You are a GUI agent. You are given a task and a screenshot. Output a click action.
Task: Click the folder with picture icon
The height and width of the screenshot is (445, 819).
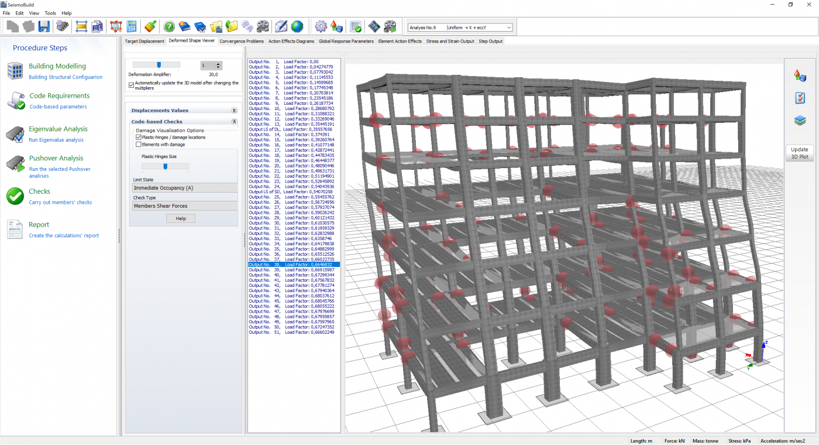[216, 26]
